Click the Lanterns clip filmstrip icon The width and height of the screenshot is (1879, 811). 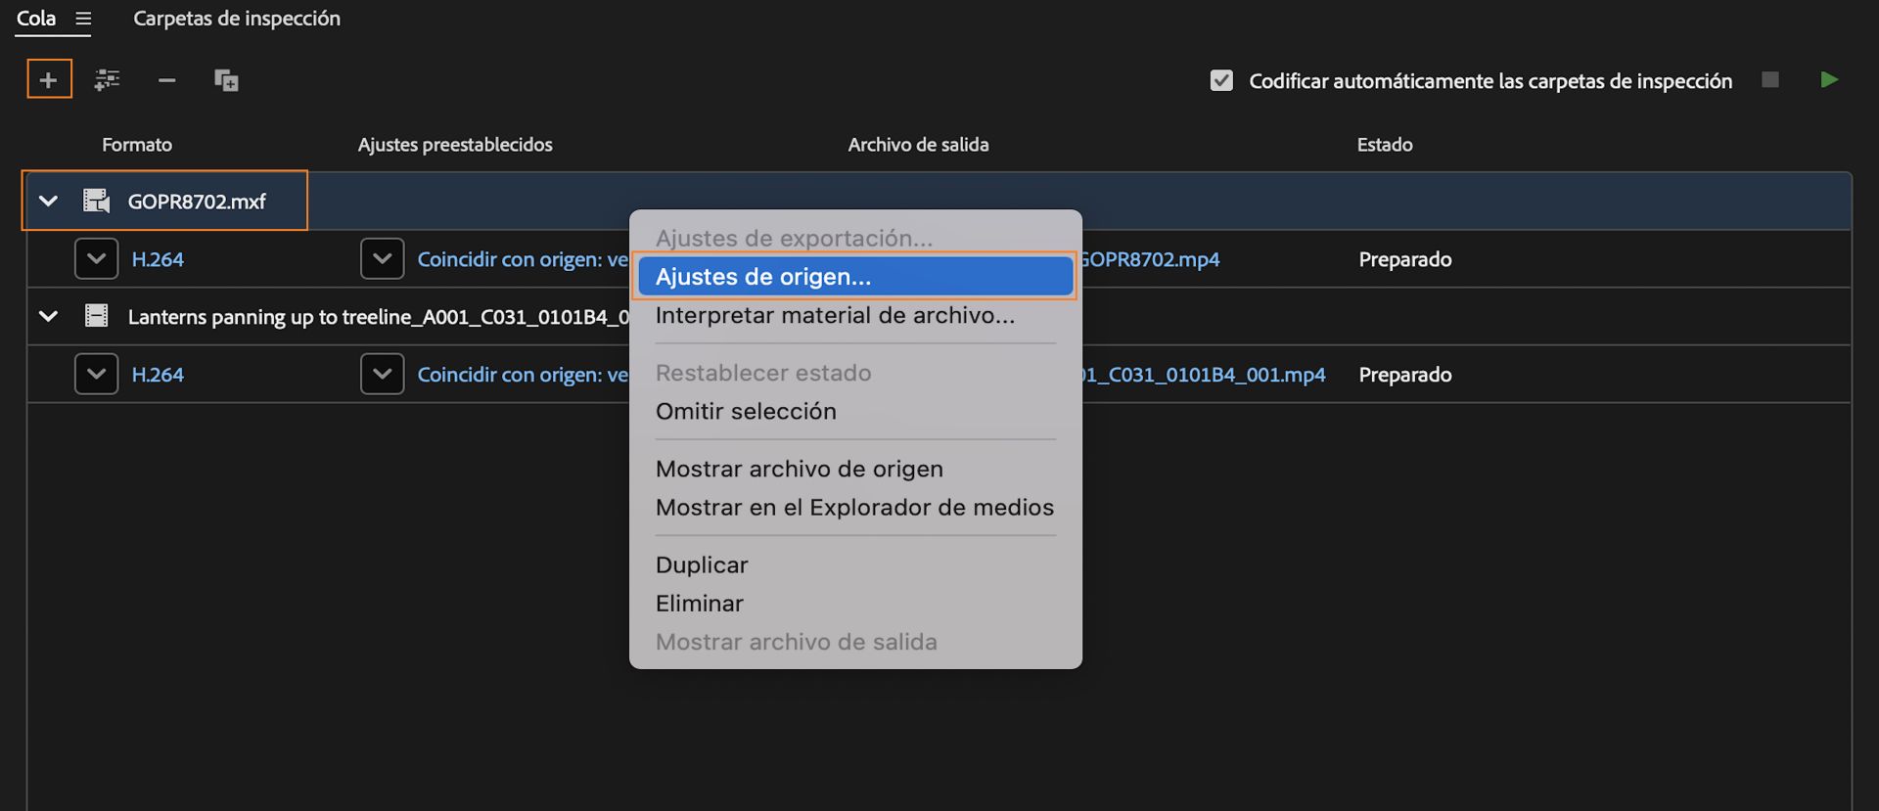point(96,316)
